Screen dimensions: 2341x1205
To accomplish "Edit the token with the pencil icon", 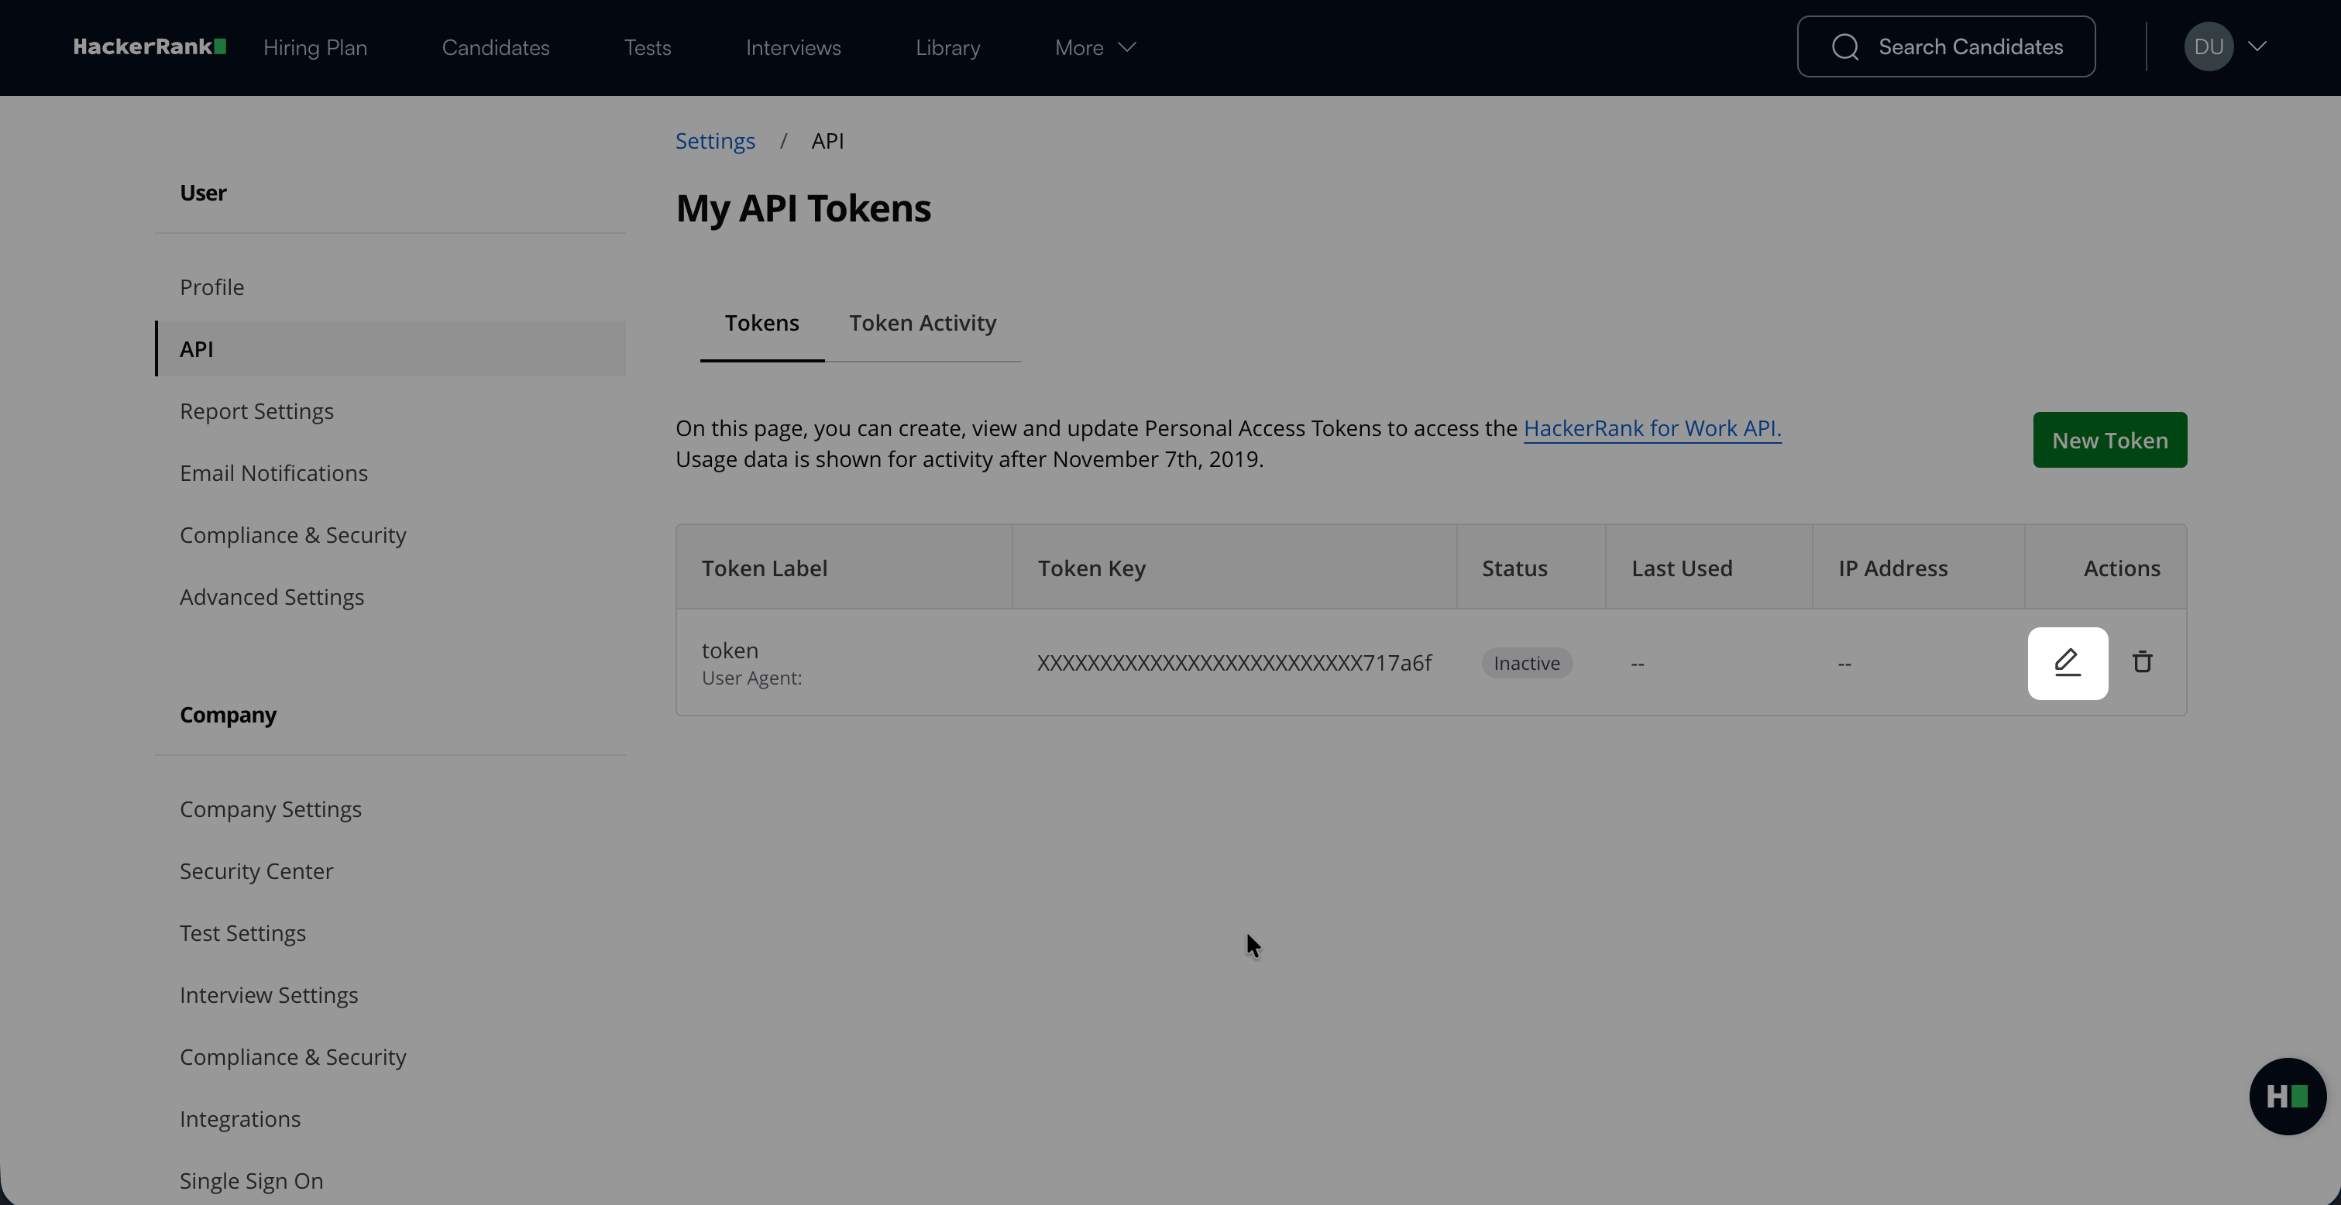I will (x=2068, y=662).
